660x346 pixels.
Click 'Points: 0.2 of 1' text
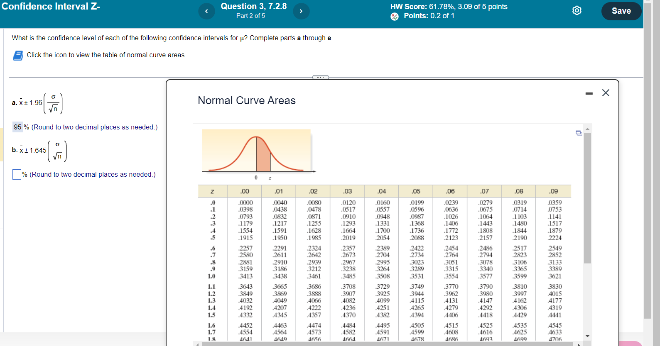click(429, 16)
